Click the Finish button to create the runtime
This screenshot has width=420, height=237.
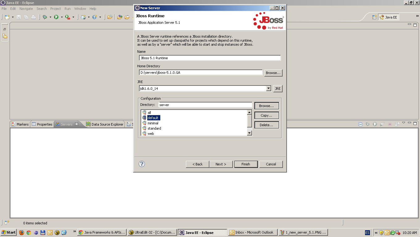(x=246, y=164)
